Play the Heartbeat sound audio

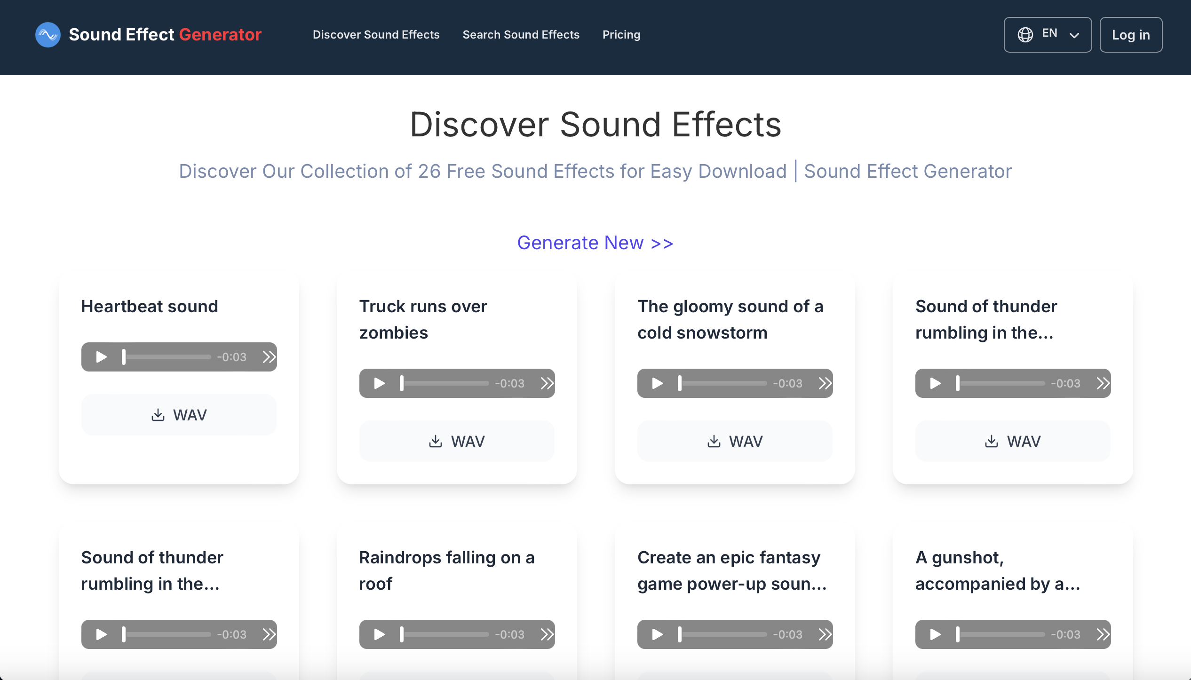tap(101, 357)
